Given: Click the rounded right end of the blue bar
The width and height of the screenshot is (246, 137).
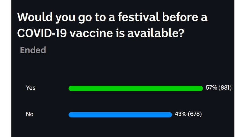Looking at the screenshot, I should (x=170, y=115).
